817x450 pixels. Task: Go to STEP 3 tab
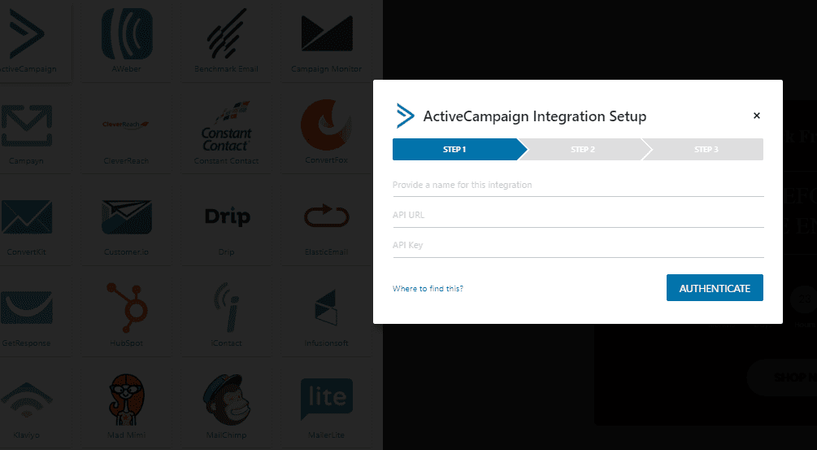coord(706,149)
